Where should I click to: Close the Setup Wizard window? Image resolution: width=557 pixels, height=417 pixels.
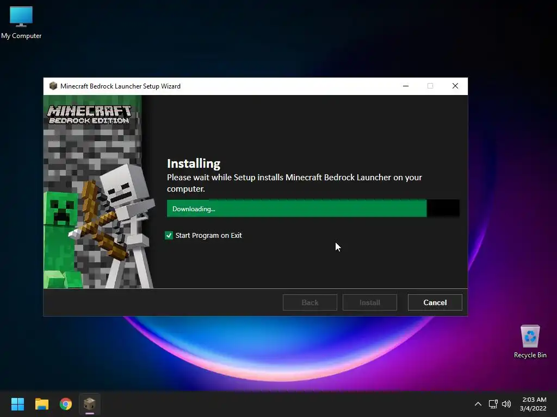coord(455,86)
